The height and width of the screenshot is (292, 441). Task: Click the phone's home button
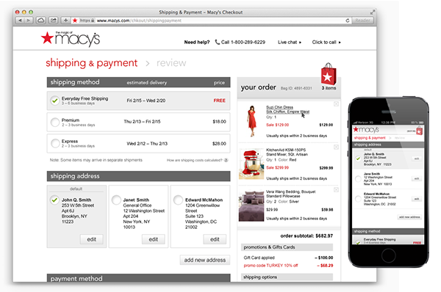pyautogui.click(x=388, y=256)
